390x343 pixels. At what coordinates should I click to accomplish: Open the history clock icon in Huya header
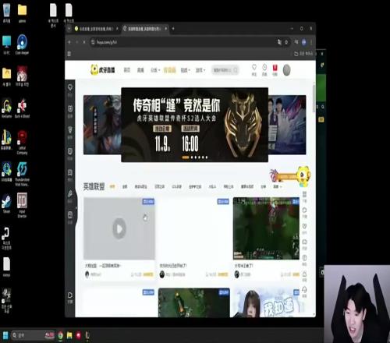click(264, 67)
